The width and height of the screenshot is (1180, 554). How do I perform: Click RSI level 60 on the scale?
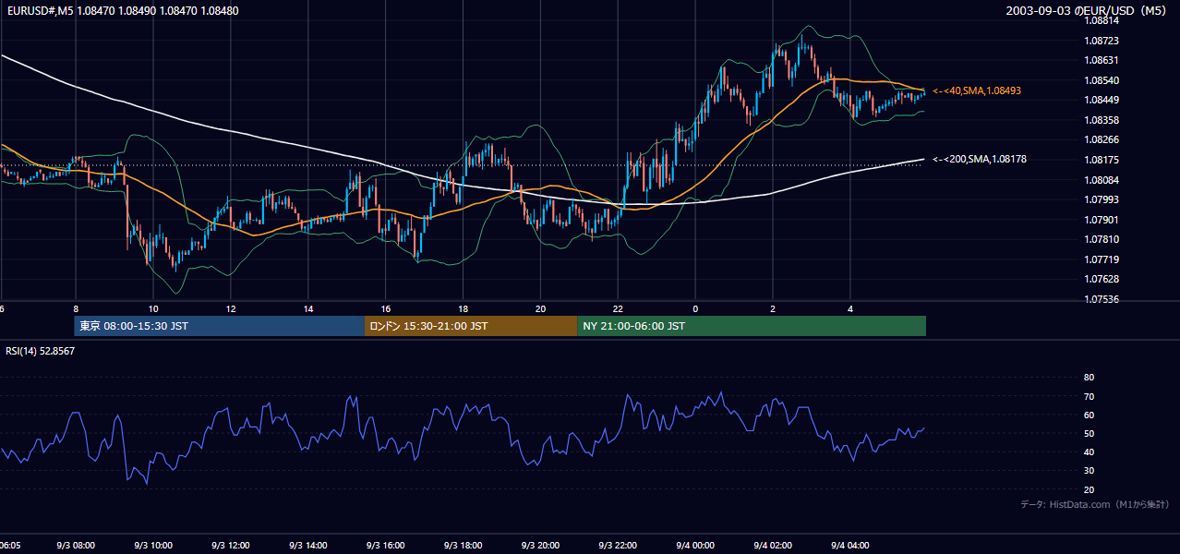(1089, 415)
